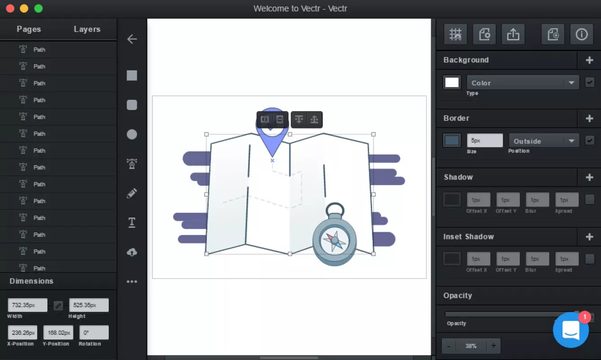601x360 pixels.
Task: Bring selection forward icon
Action: (x=314, y=120)
